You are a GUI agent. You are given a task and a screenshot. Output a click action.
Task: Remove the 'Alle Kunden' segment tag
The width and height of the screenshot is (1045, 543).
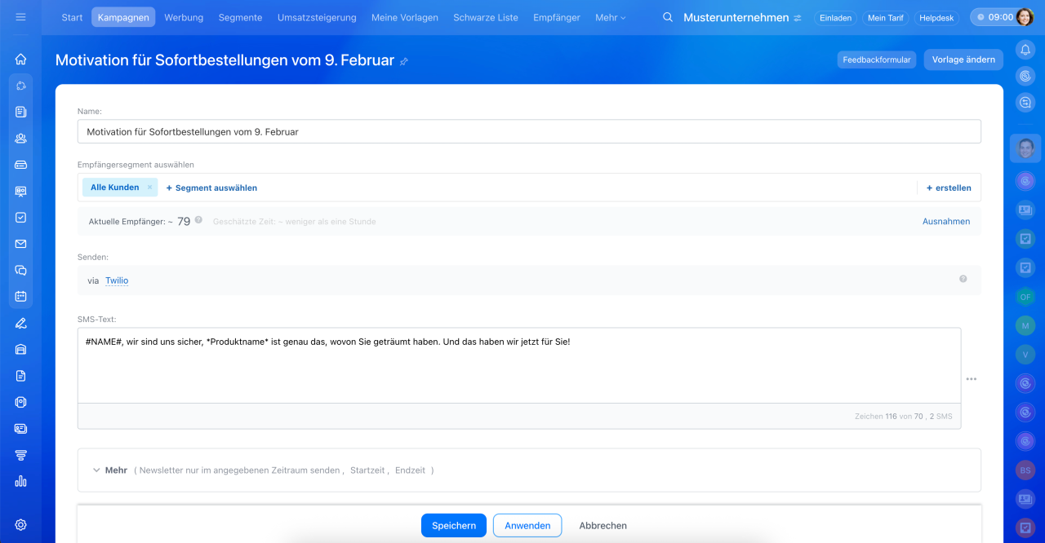[x=149, y=188]
